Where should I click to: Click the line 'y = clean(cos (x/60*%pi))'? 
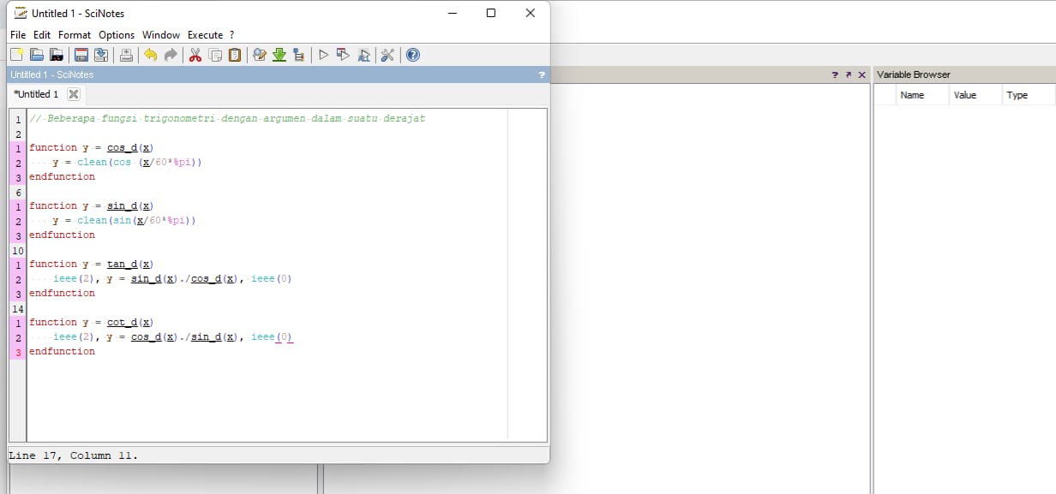tap(127, 162)
